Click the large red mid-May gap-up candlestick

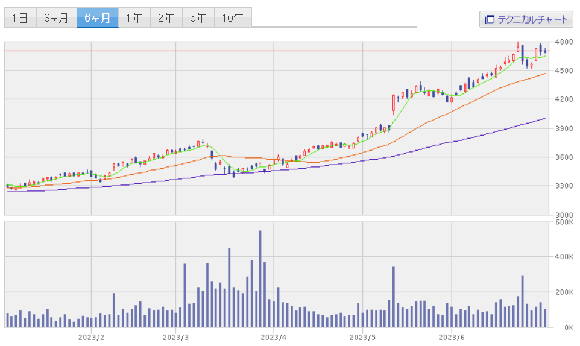click(394, 102)
